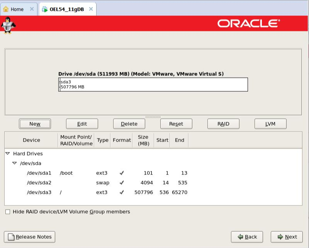The height and width of the screenshot is (248, 309).
Task: Sort by the Start column header
Action: tap(162, 140)
